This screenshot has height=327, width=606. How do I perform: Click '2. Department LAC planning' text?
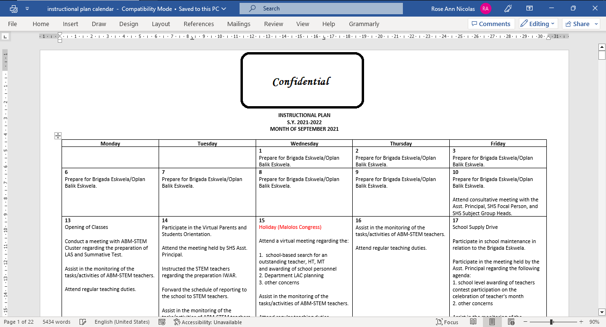pos(291,275)
